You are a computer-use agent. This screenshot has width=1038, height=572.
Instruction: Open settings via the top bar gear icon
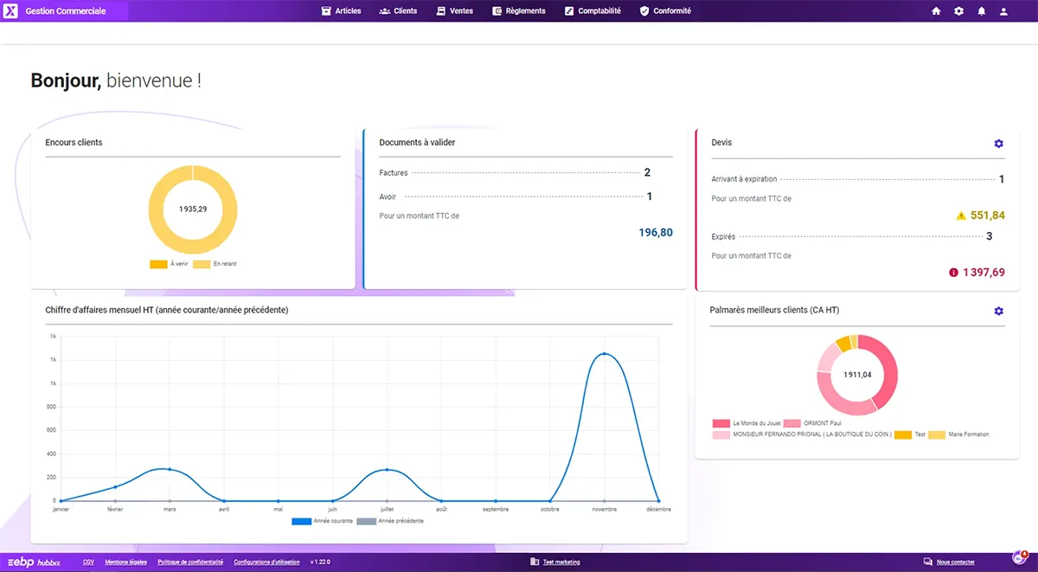tap(958, 11)
